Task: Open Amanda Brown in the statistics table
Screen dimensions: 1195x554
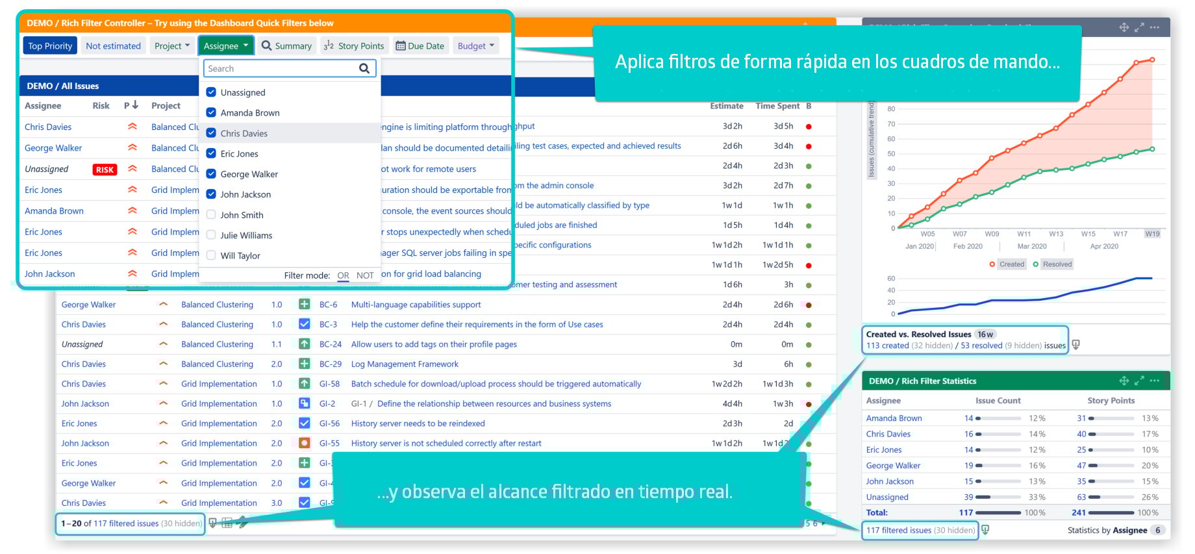Action: [894, 418]
